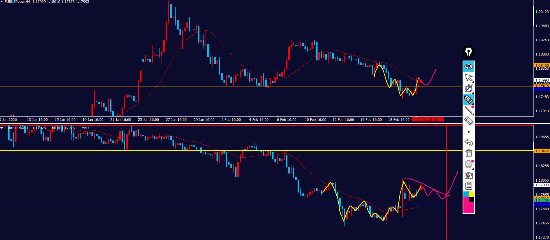Click the pen nib logo button
The image size is (550, 240).
[468, 52]
